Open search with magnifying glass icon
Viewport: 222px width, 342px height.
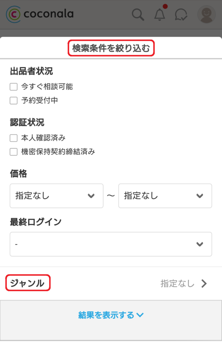point(138,14)
